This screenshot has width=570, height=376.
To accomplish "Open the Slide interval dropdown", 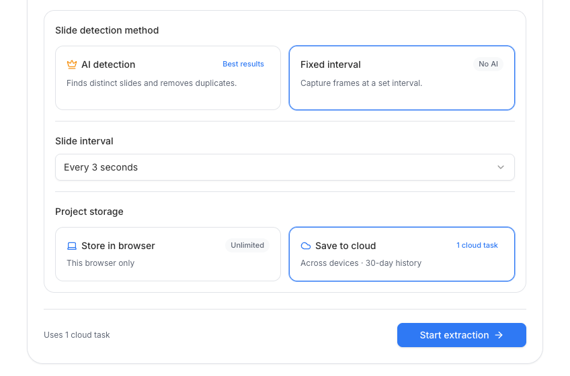I will [x=285, y=167].
